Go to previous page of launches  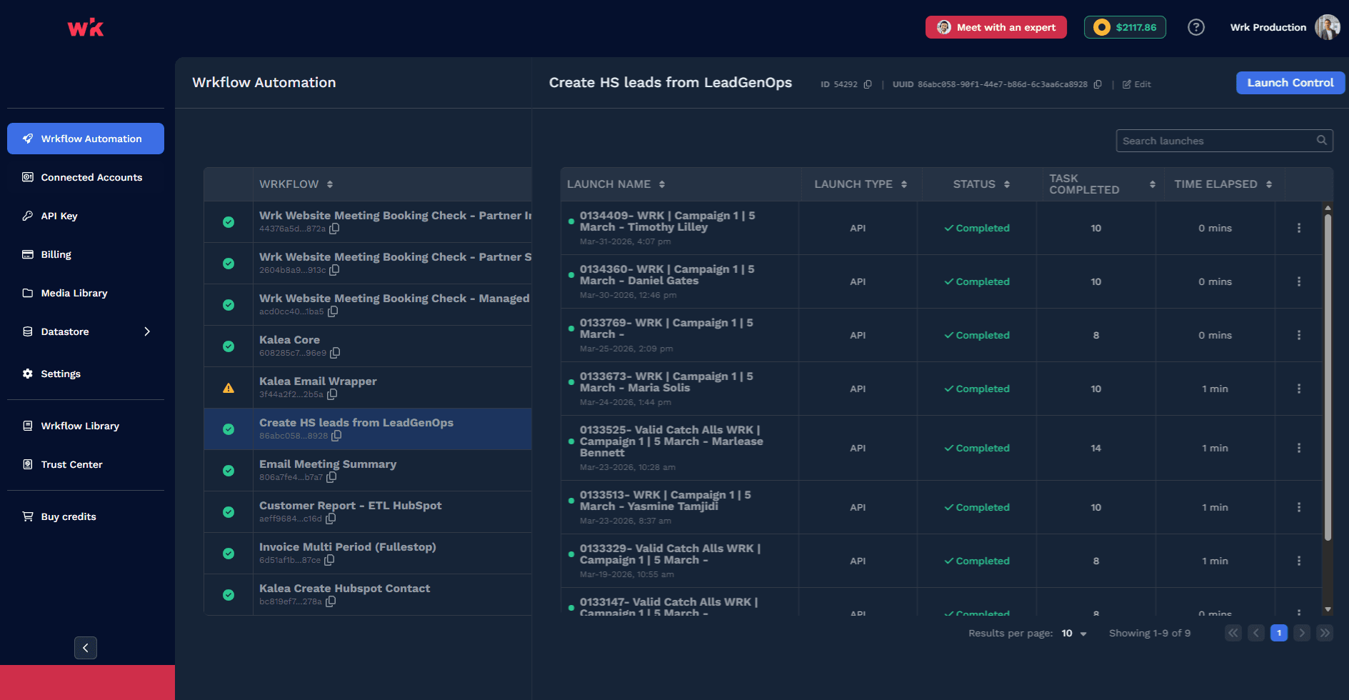(1256, 633)
